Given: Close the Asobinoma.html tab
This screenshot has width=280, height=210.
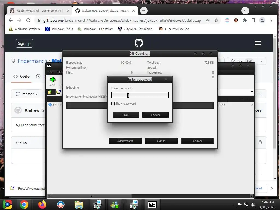Looking at the screenshot, I should point(68,11).
